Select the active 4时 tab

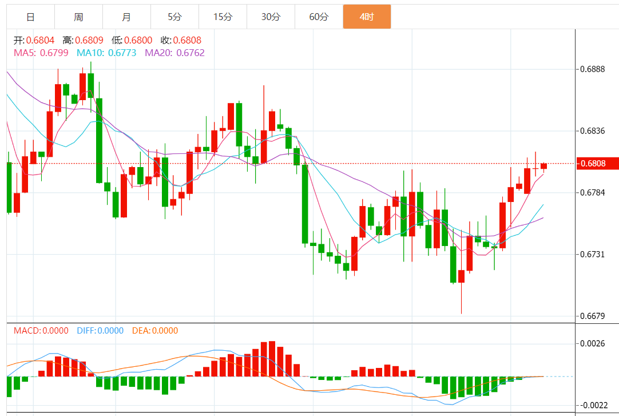pyautogui.click(x=367, y=17)
